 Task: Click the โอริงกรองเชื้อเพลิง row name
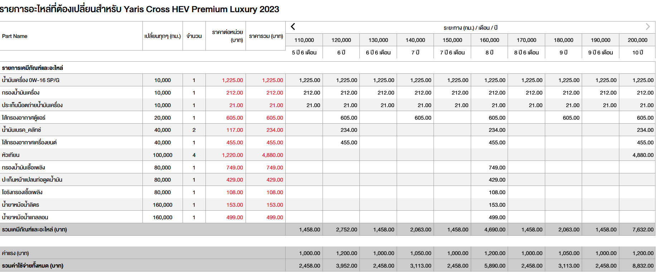pos(22,192)
